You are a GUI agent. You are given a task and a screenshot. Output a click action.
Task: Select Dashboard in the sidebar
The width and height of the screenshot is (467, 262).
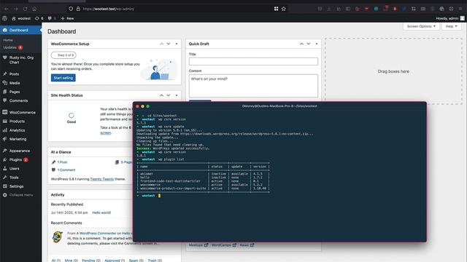pos(21,30)
